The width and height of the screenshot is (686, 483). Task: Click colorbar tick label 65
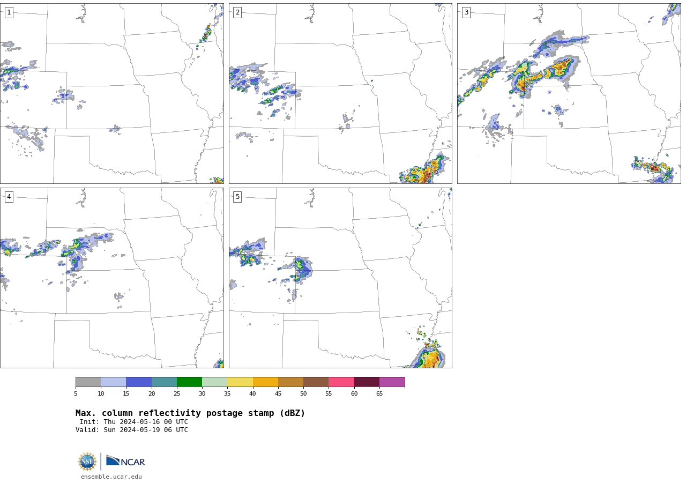[x=379, y=394]
